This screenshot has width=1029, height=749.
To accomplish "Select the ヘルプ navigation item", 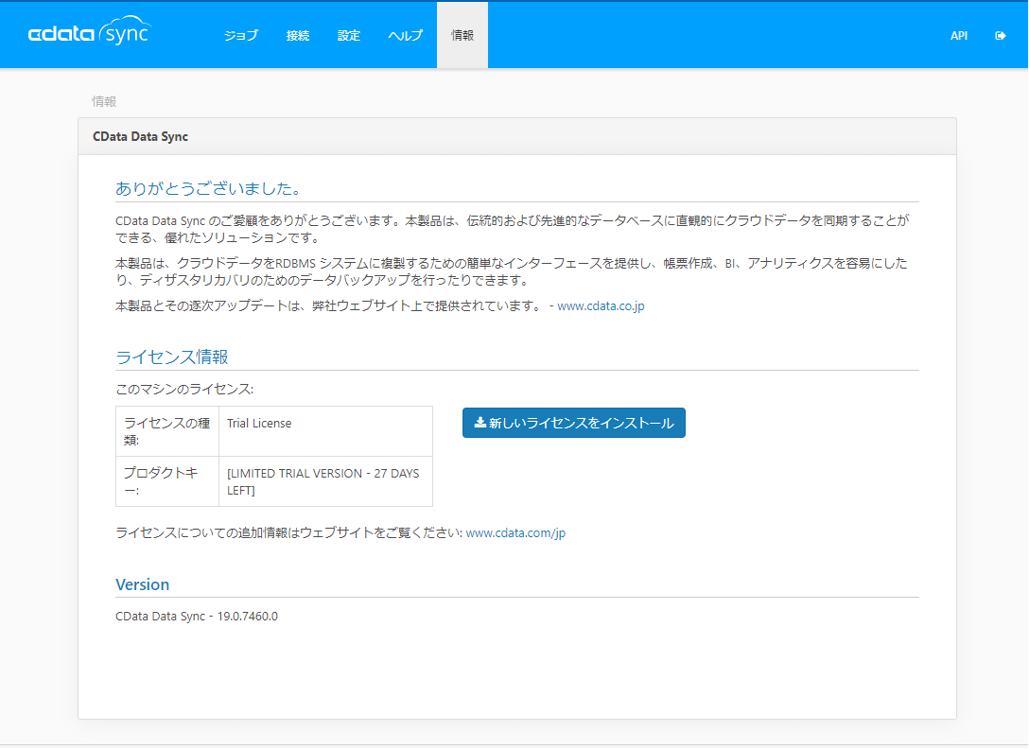I will coord(405,36).
